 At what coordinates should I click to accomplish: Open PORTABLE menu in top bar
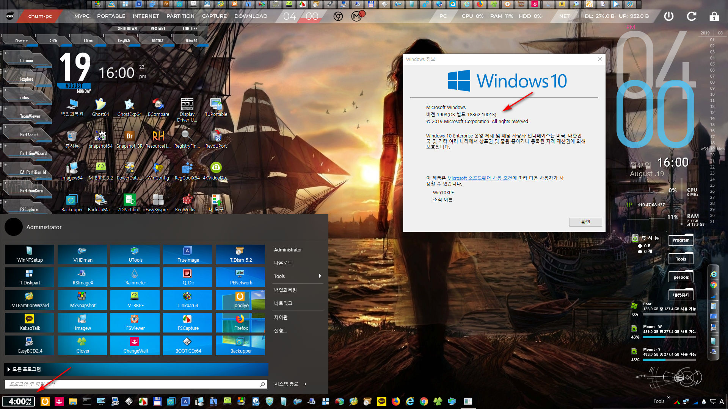tap(111, 16)
